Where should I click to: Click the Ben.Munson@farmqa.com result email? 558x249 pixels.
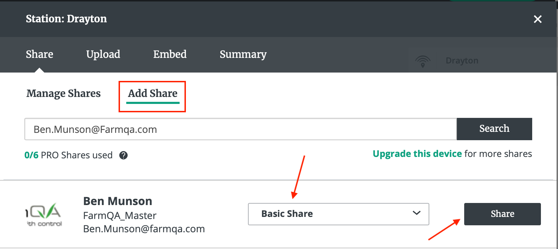point(144,229)
